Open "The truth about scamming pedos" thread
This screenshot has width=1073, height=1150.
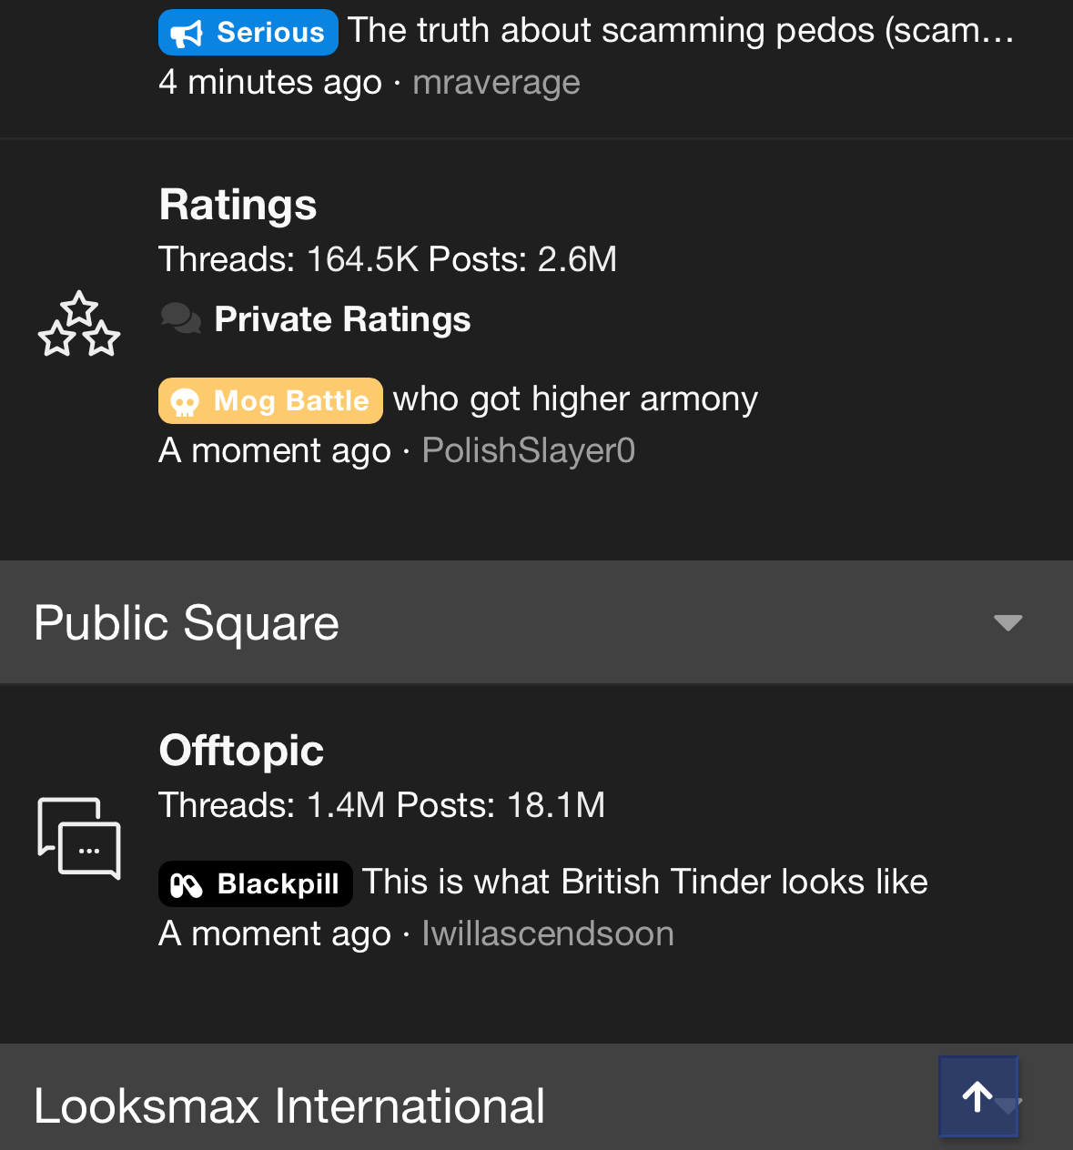[x=680, y=31]
